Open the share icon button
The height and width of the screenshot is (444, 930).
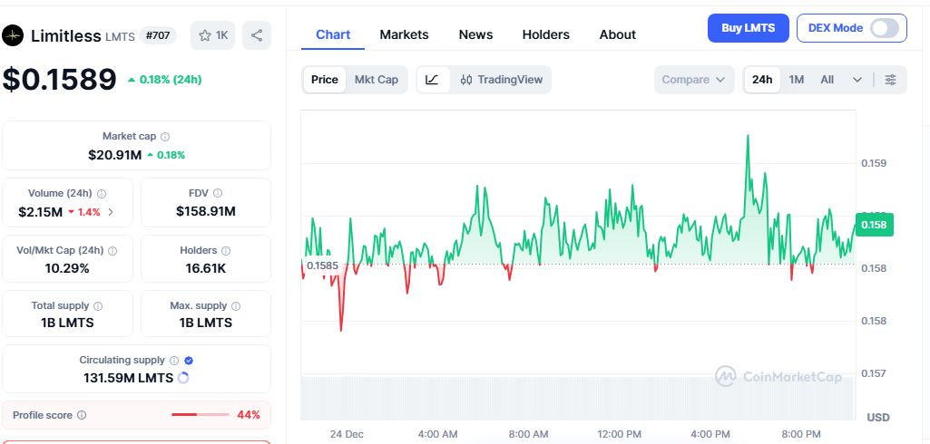[256, 35]
